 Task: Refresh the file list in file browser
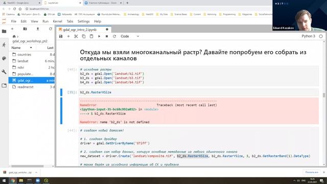point(51,29)
